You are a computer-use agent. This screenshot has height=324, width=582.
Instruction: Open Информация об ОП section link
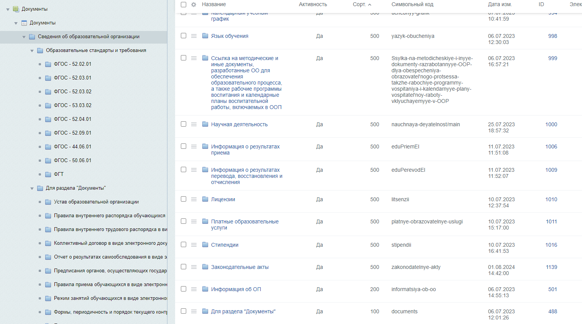pos(236,289)
